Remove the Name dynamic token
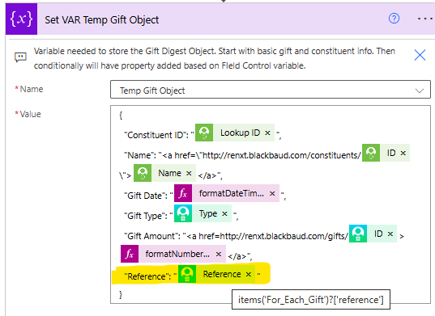The width and height of the screenshot is (435, 316). [x=189, y=174]
